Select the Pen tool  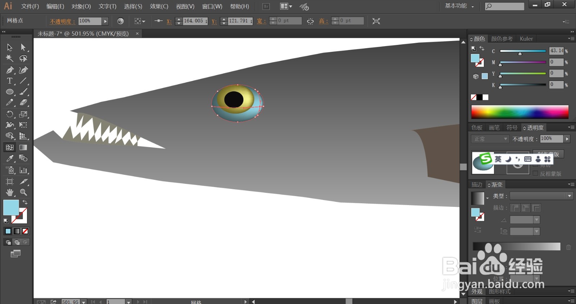click(x=10, y=70)
